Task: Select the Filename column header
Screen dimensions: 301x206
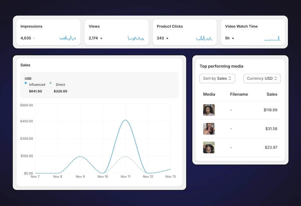Action: coord(239,94)
